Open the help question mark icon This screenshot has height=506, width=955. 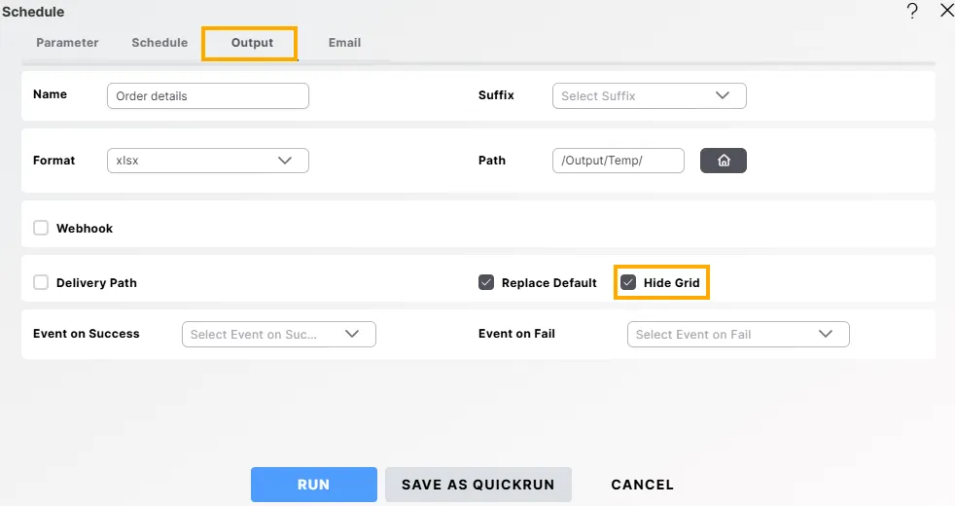click(x=912, y=11)
